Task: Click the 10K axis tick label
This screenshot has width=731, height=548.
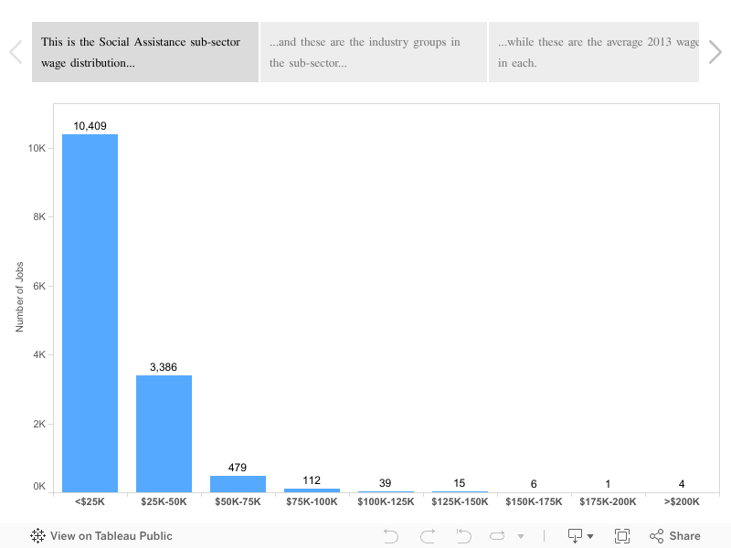Action: pyautogui.click(x=37, y=148)
